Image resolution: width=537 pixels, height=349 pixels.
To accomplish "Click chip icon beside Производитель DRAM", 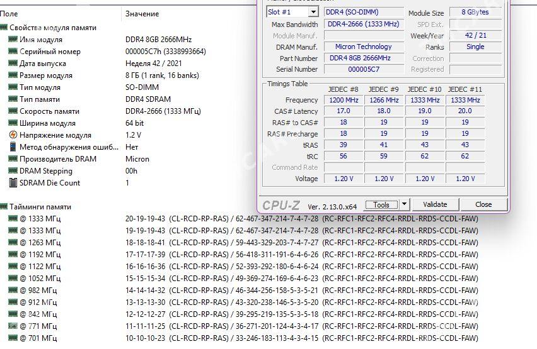I will pyautogui.click(x=13, y=159).
